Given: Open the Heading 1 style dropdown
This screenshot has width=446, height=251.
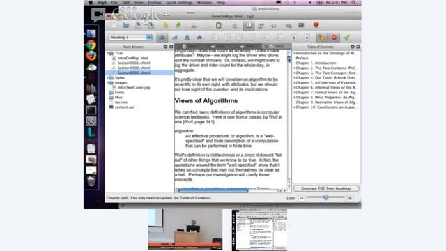Looking at the screenshot, I should [130, 37].
